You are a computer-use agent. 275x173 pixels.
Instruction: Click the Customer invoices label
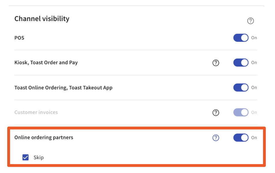tap(36, 112)
